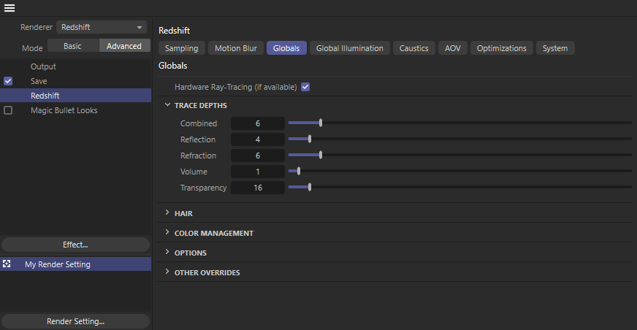
Task: Expand the Color Management section
Action: pos(167,233)
